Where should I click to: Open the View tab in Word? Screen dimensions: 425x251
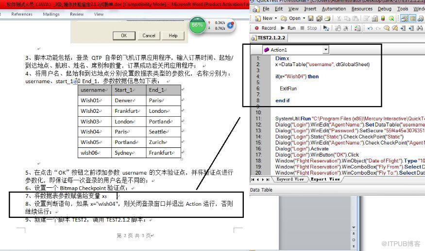[x=99, y=14]
